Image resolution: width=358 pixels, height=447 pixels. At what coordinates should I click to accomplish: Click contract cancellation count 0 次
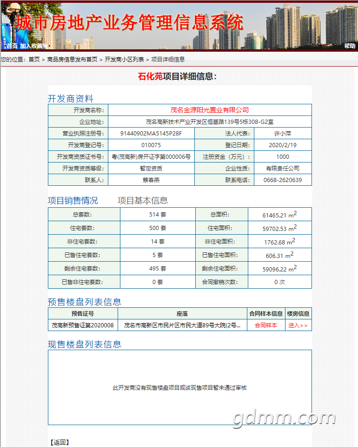[279, 282]
